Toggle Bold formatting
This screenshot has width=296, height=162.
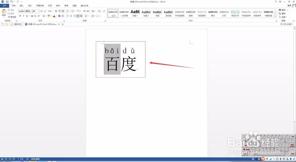[x=20, y=16]
